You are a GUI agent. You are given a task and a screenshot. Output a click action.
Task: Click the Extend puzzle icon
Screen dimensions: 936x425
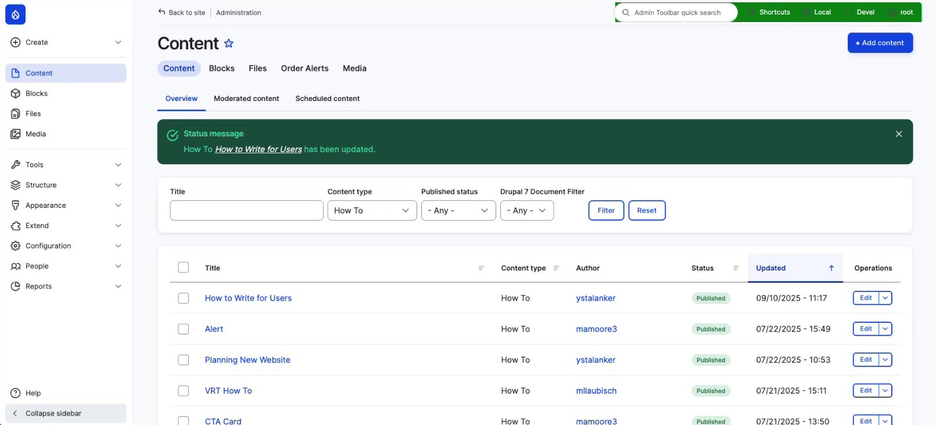16,226
